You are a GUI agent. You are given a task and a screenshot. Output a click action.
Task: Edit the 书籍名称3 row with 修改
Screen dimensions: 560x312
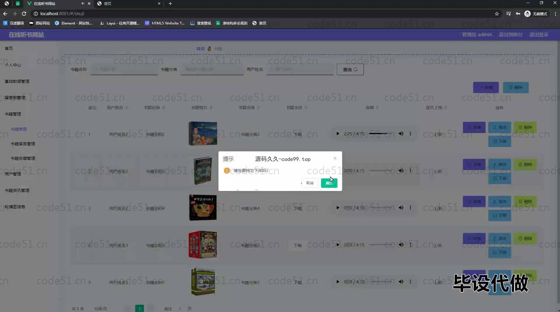click(x=500, y=239)
